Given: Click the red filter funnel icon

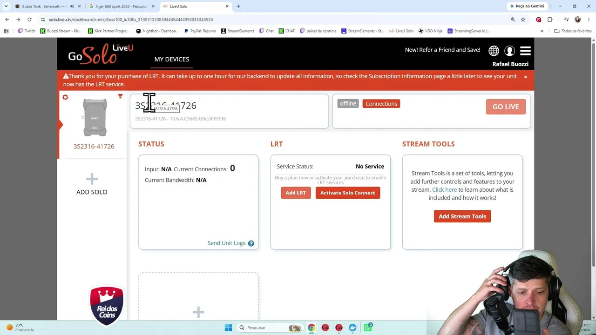Looking at the screenshot, I should [120, 96].
